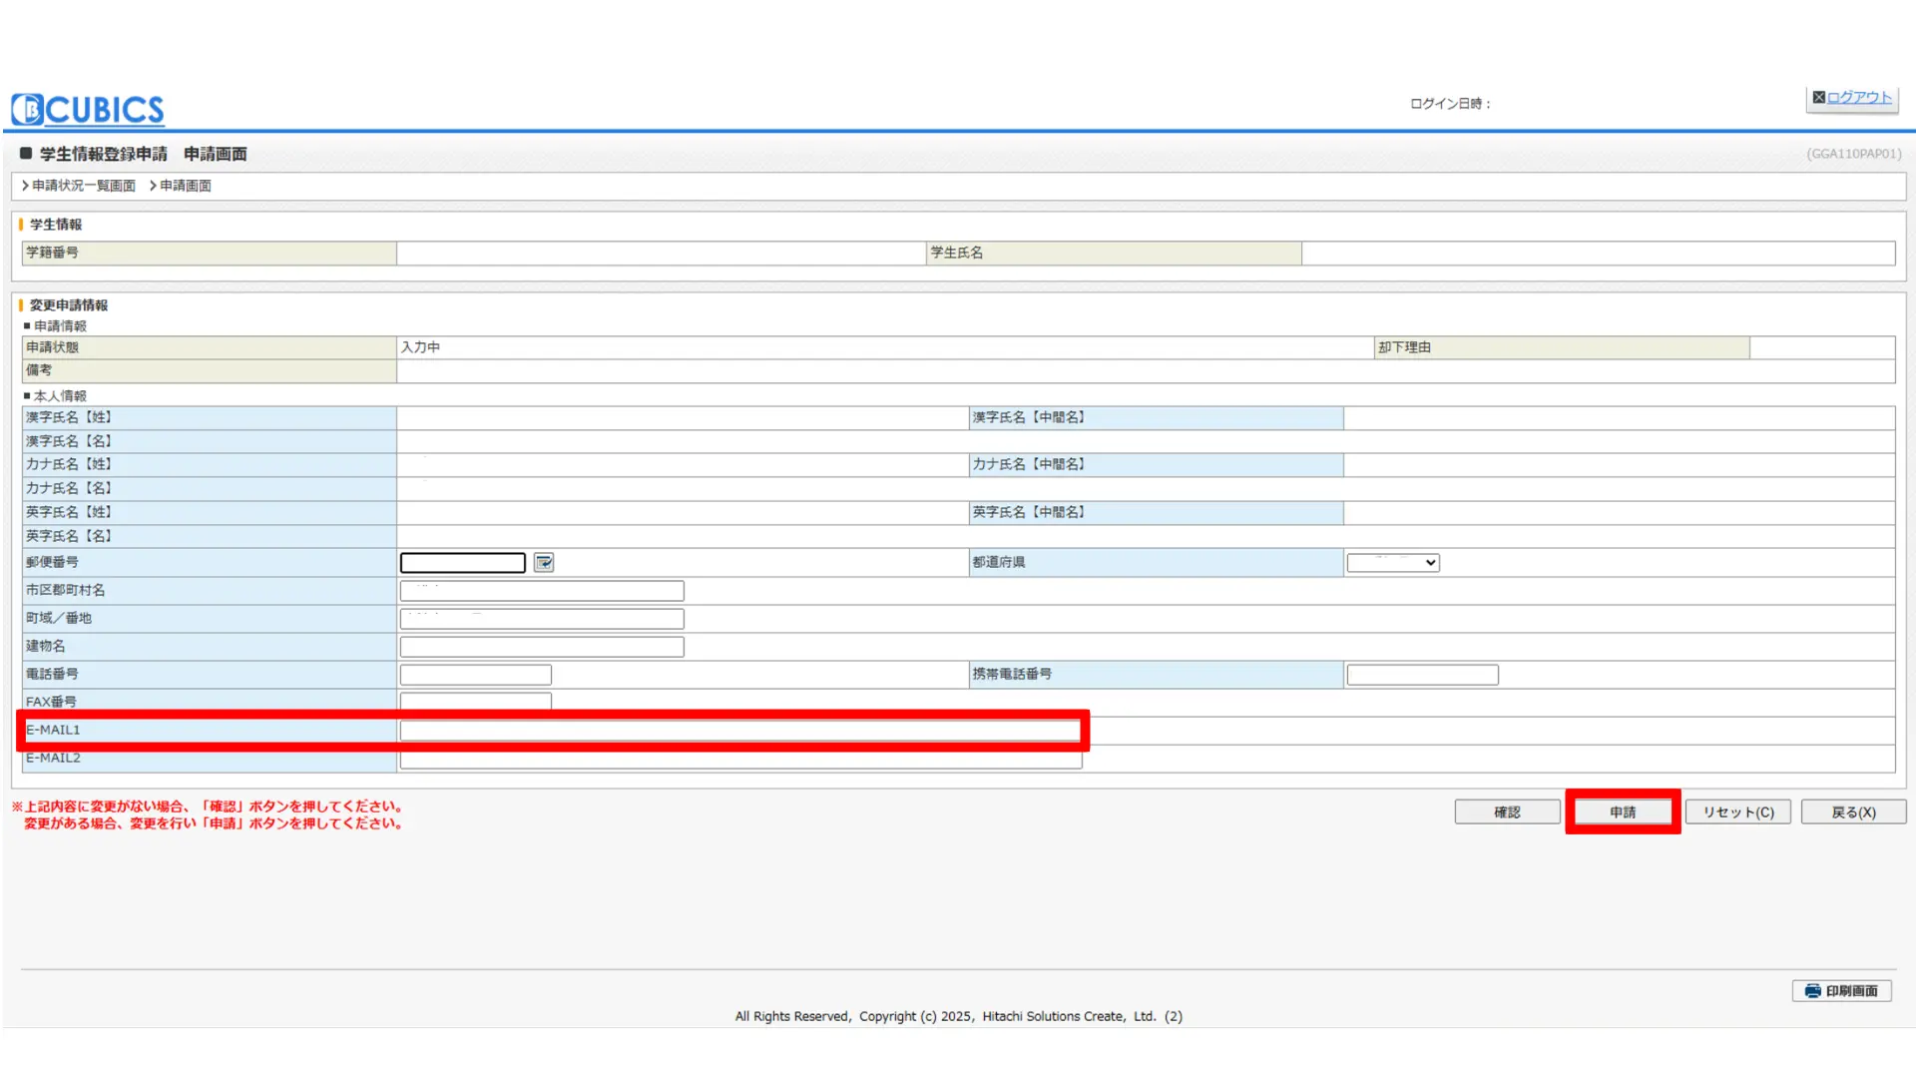Click the 町域/番地 text field
Image resolution: width=1916 pixels, height=1078 pixels.
coord(542,619)
